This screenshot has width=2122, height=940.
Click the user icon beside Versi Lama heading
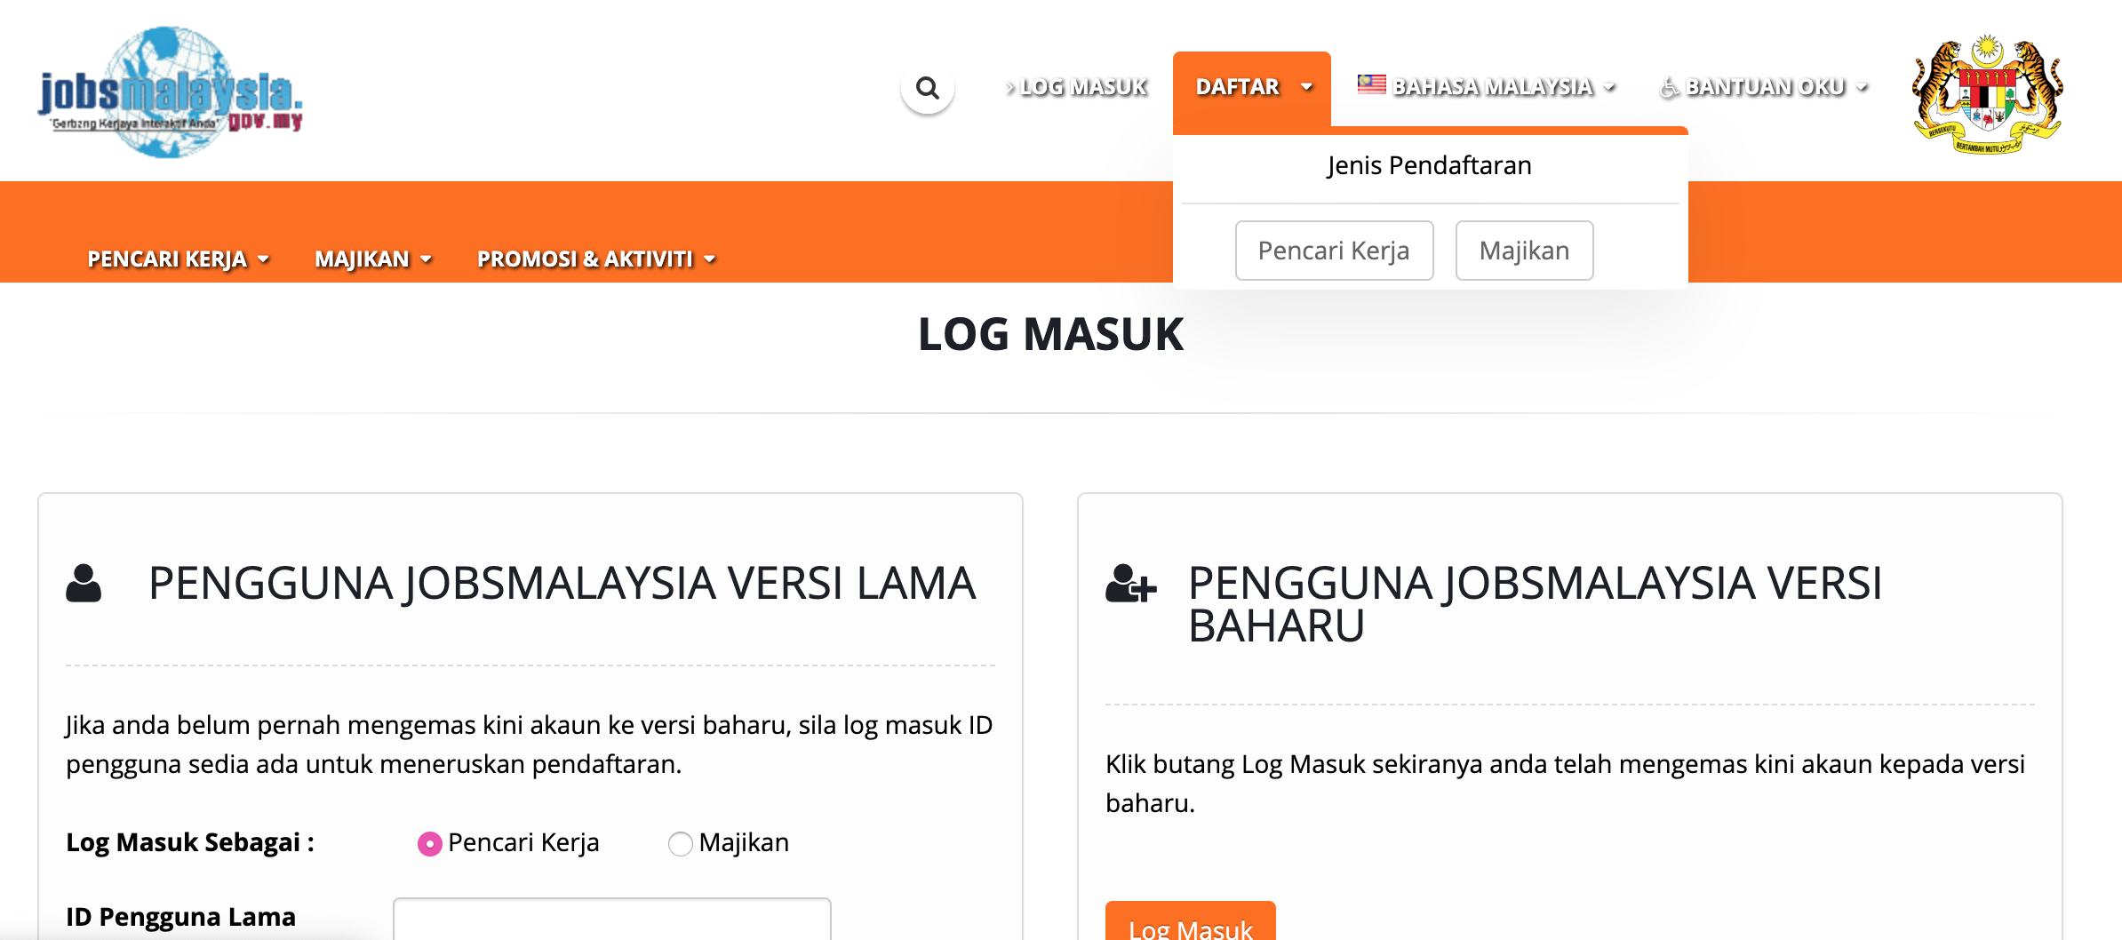84,584
